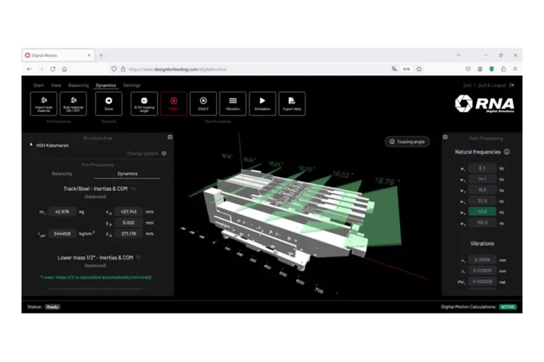Viewport: 544px width, 362px height.
Task: Click the Import bulk material icon
Action: 43,102
